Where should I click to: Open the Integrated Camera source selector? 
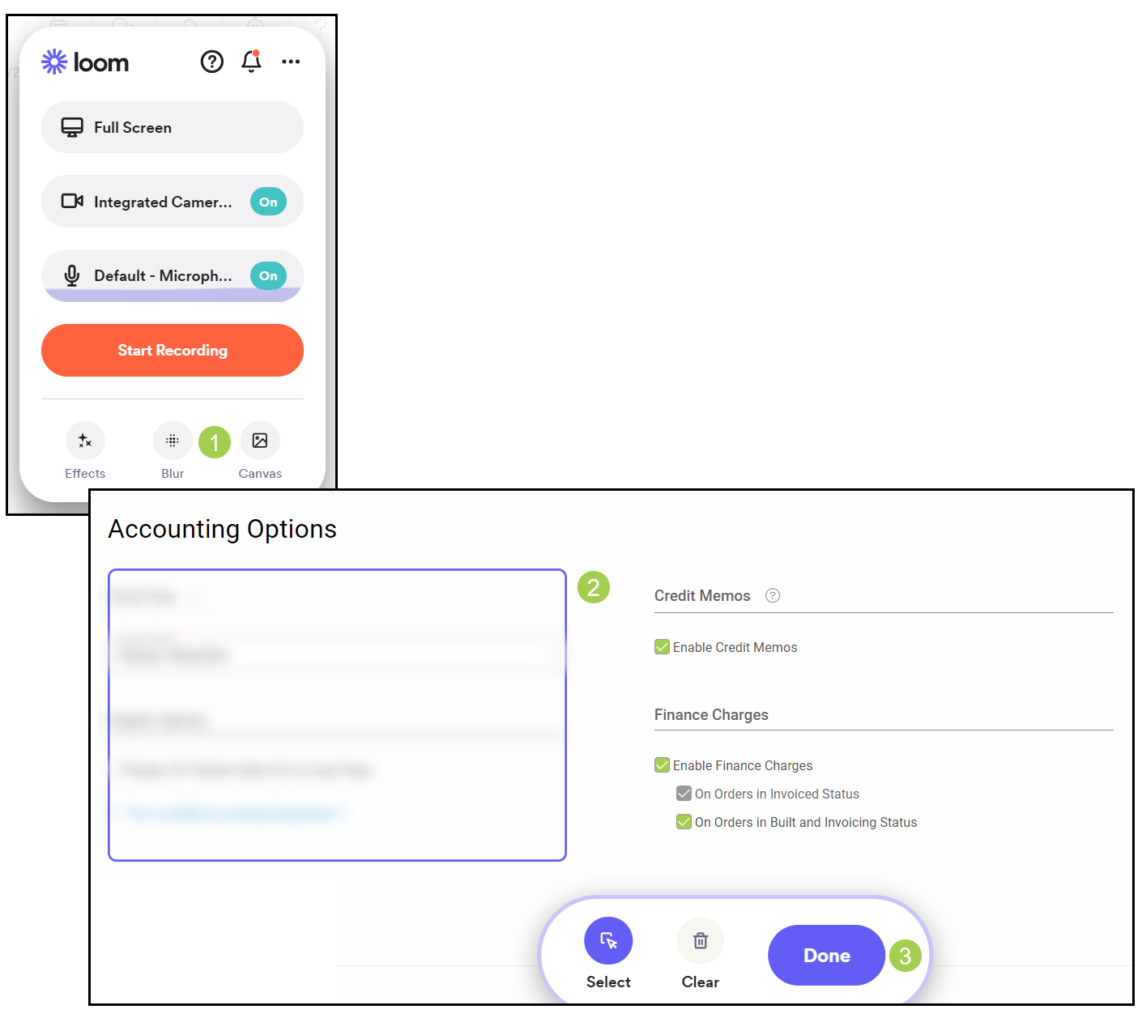pos(173,202)
